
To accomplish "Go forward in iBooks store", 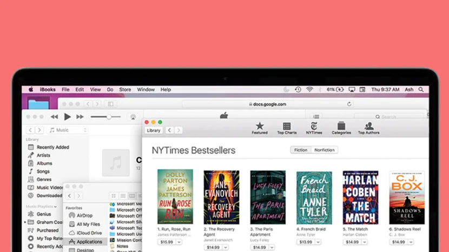I will [179, 130].
